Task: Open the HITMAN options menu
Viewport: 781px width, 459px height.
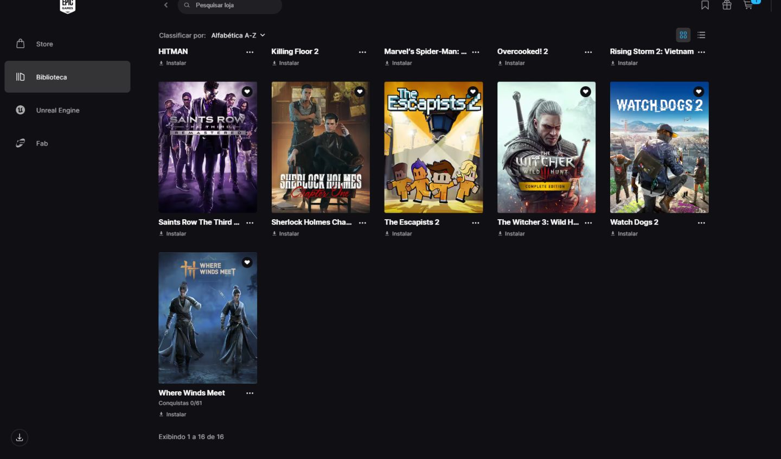Action: (x=250, y=52)
